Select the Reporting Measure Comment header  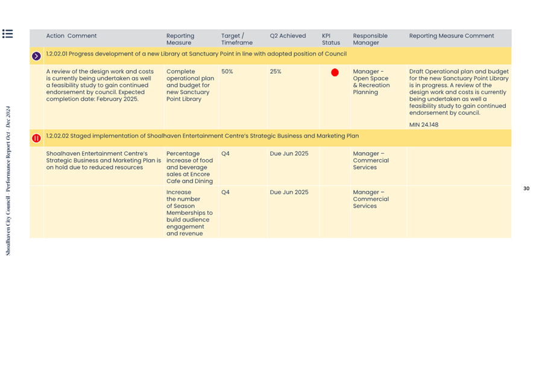pos(451,36)
